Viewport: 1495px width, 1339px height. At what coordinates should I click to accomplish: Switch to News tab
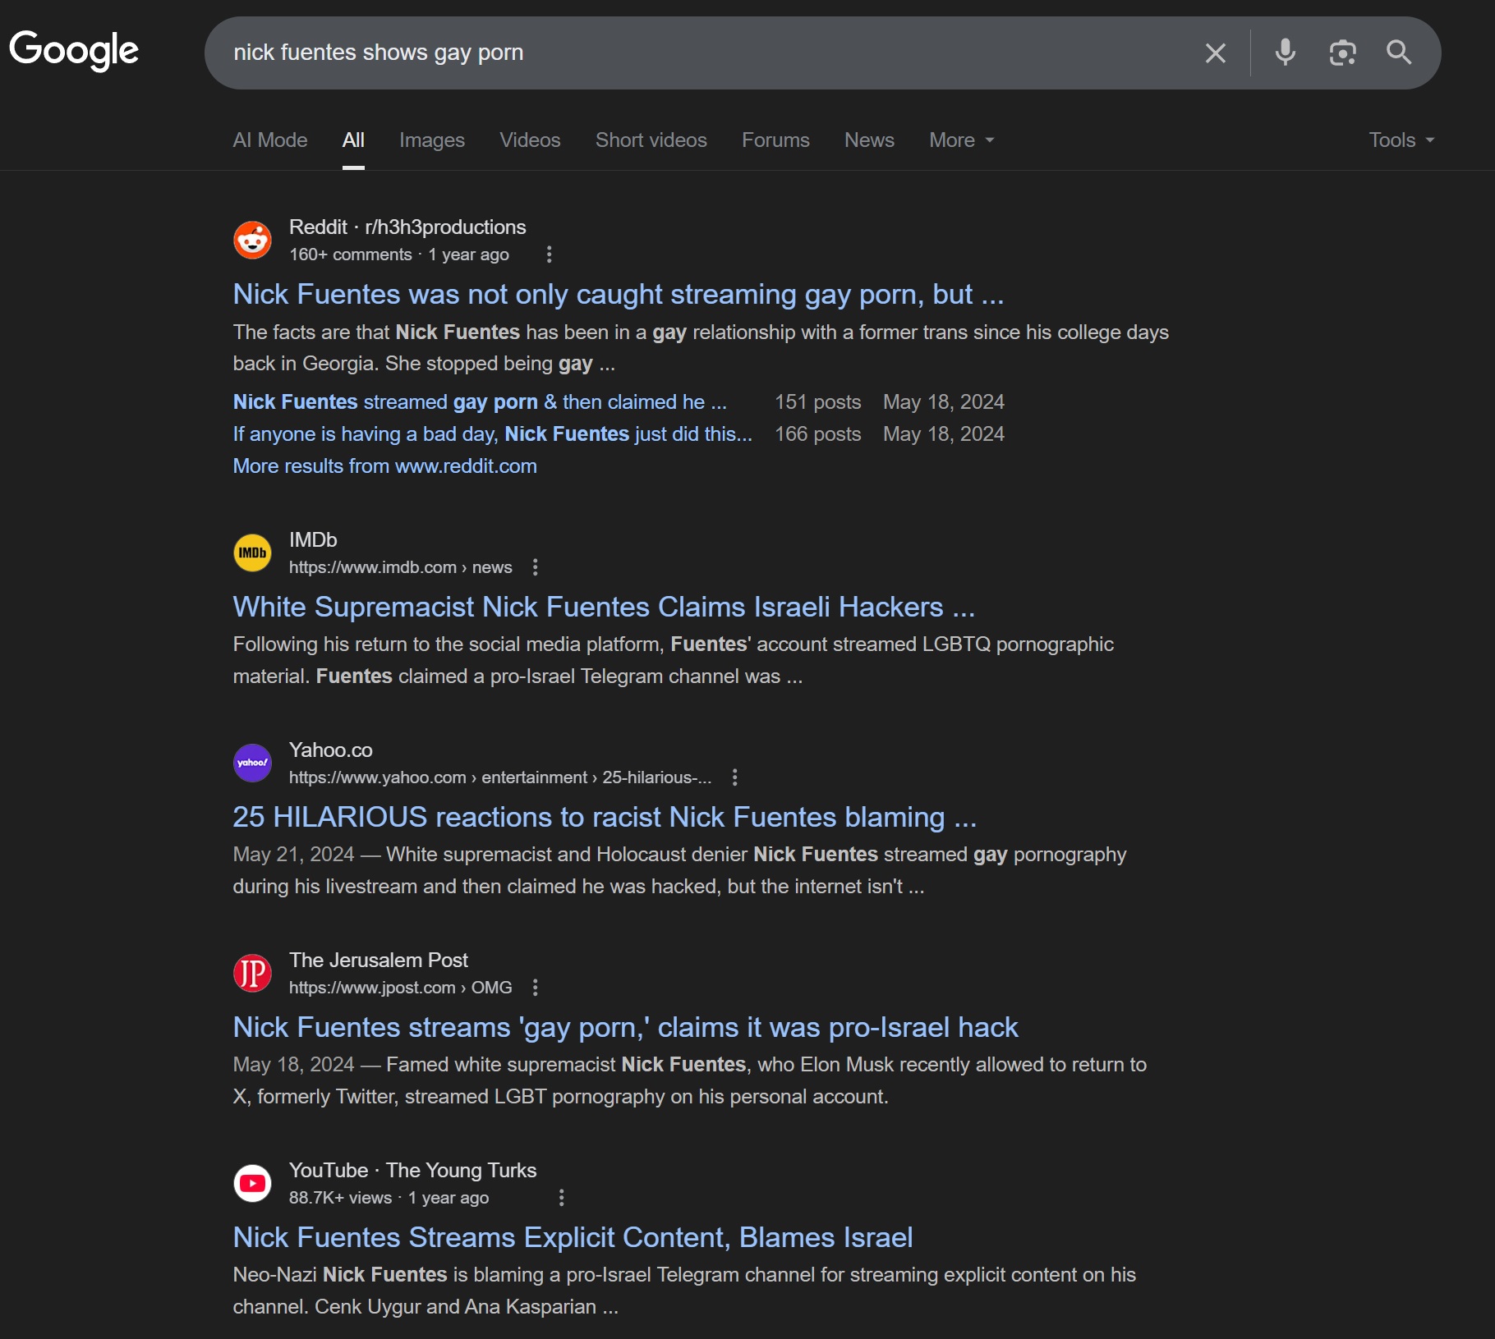point(869,140)
